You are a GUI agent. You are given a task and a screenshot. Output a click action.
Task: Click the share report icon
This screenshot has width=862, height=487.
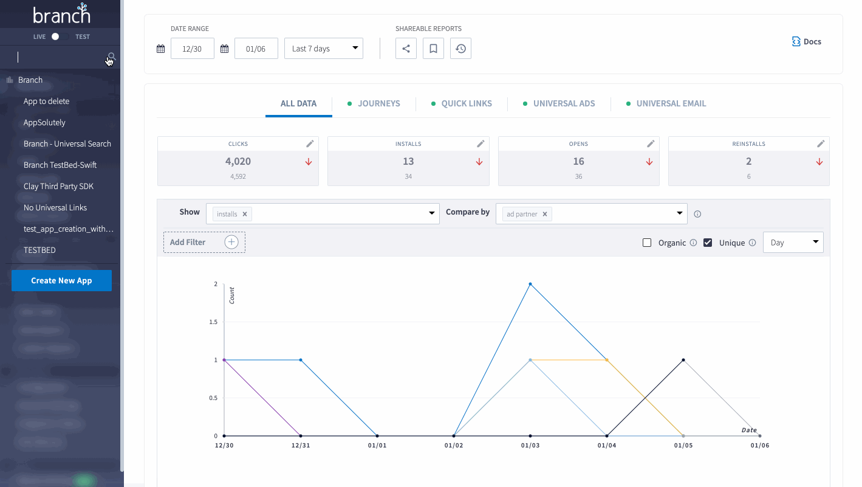click(x=406, y=49)
